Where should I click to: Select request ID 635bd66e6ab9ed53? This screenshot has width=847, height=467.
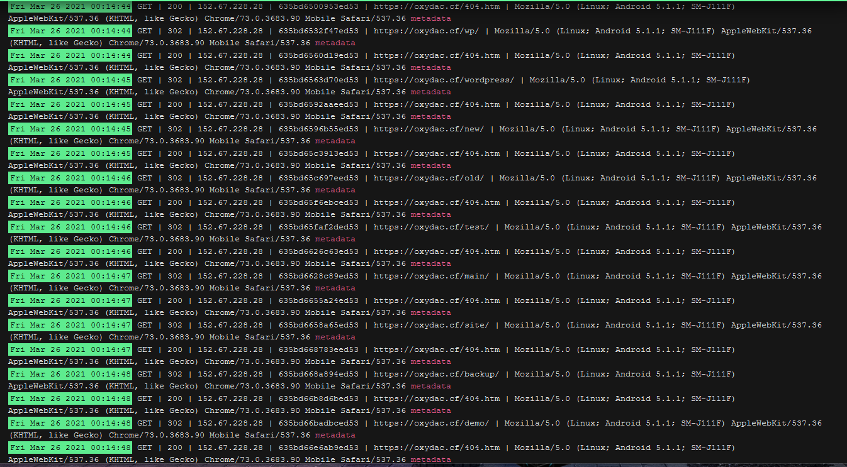[318, 448]
